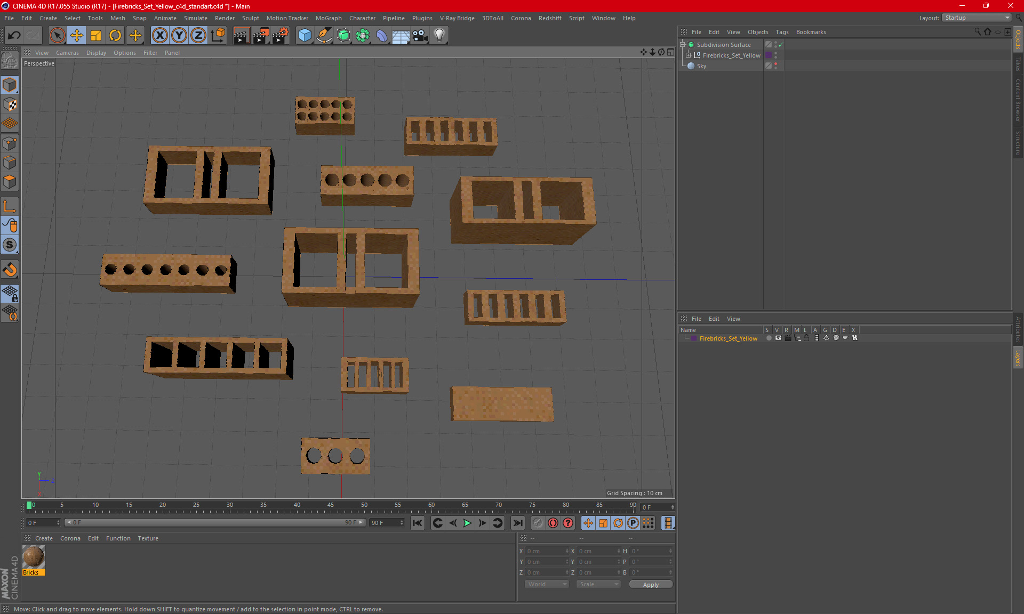Play the animation forward
Image resolution: width=1024 pixels, height=614 pixels.
click(x=467, y=523)
